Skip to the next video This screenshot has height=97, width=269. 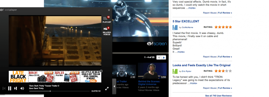pyautogui.click(x=15, y=88)
